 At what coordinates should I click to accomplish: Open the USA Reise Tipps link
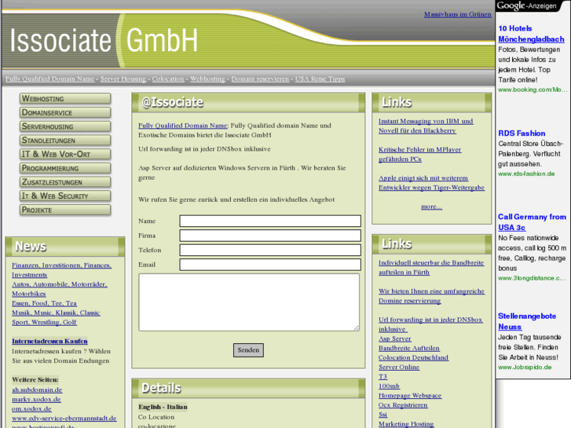(320, 79)
